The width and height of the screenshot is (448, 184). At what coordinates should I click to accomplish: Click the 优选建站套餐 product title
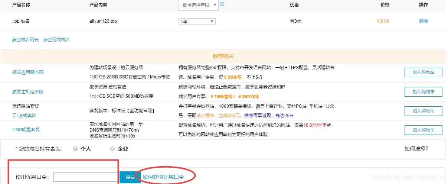click(25, 106)
